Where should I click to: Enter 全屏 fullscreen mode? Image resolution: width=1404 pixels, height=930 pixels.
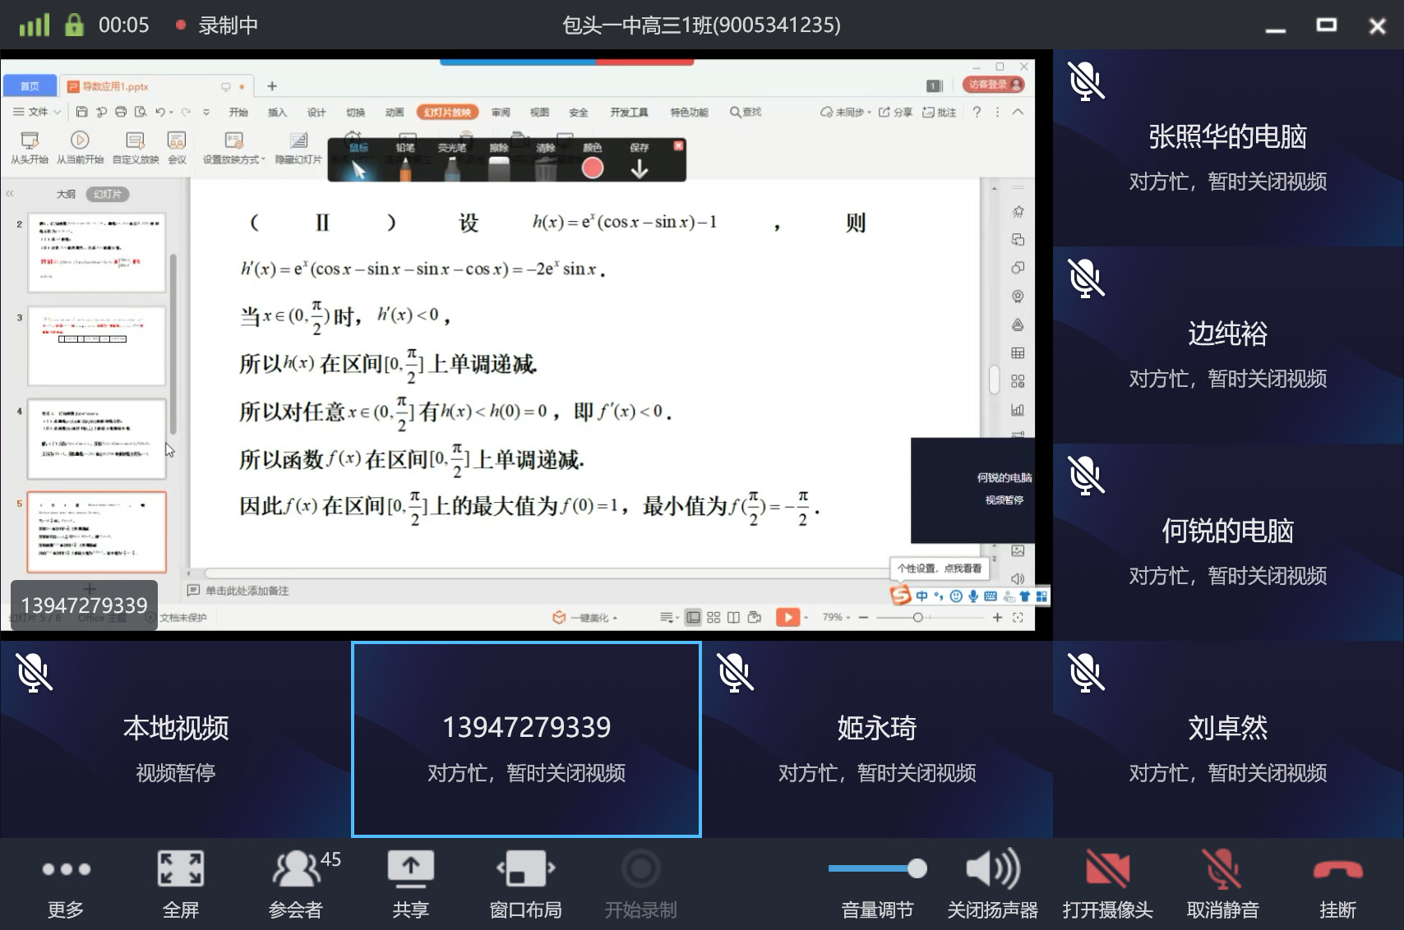point(181,885)
